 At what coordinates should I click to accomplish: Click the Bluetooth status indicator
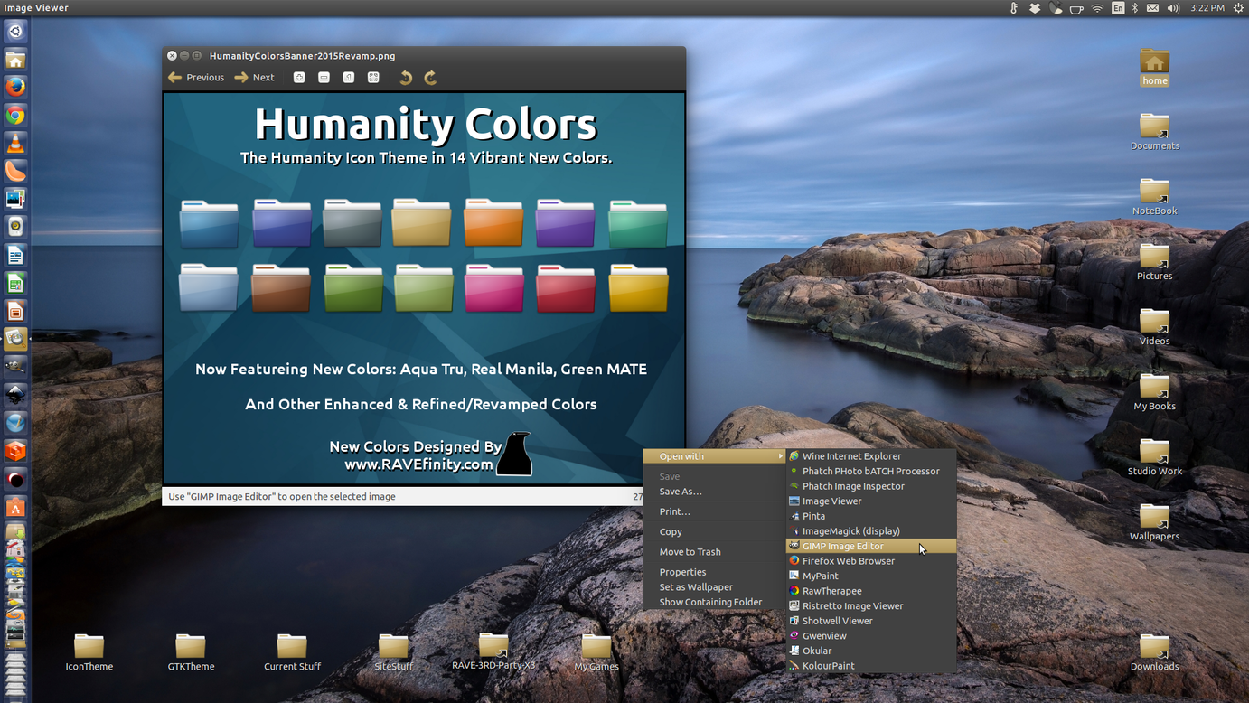point(1133,7)
